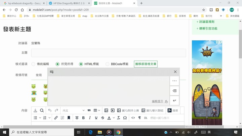Open handwriting panel more options (…)
The width and height of the screenshot is (242, 136).
[174, 81]
